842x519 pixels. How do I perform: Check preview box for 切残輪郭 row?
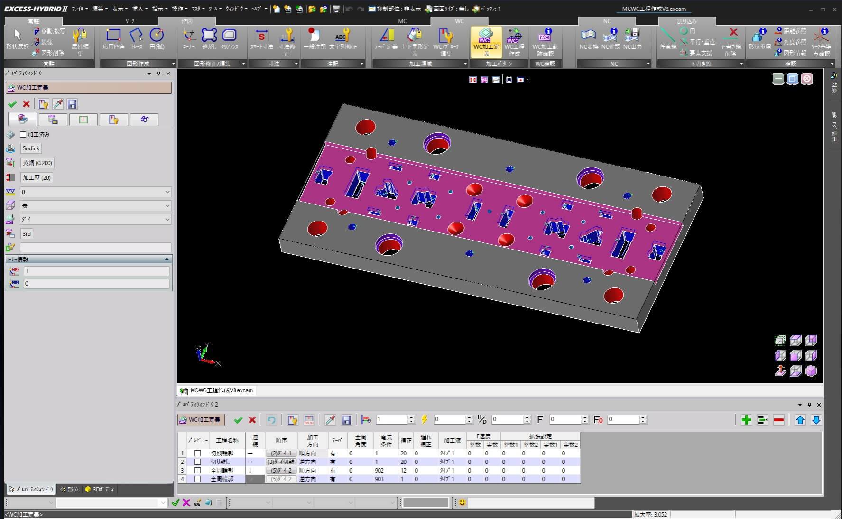[x=198, y=454]
